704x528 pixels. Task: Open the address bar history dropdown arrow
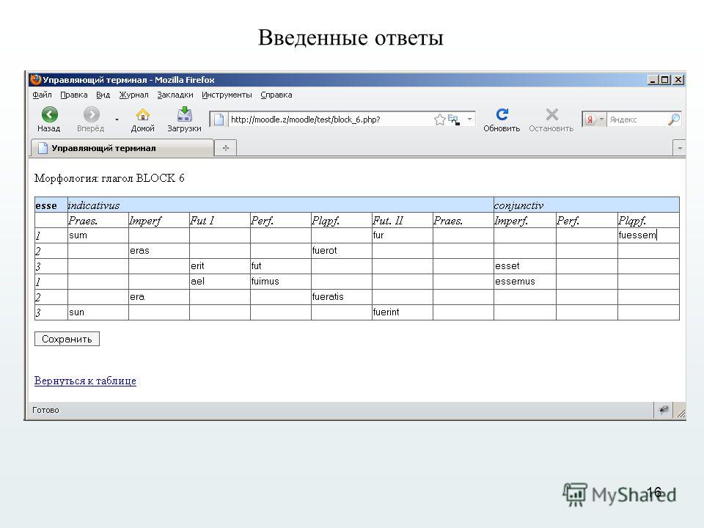coord(469,120)
